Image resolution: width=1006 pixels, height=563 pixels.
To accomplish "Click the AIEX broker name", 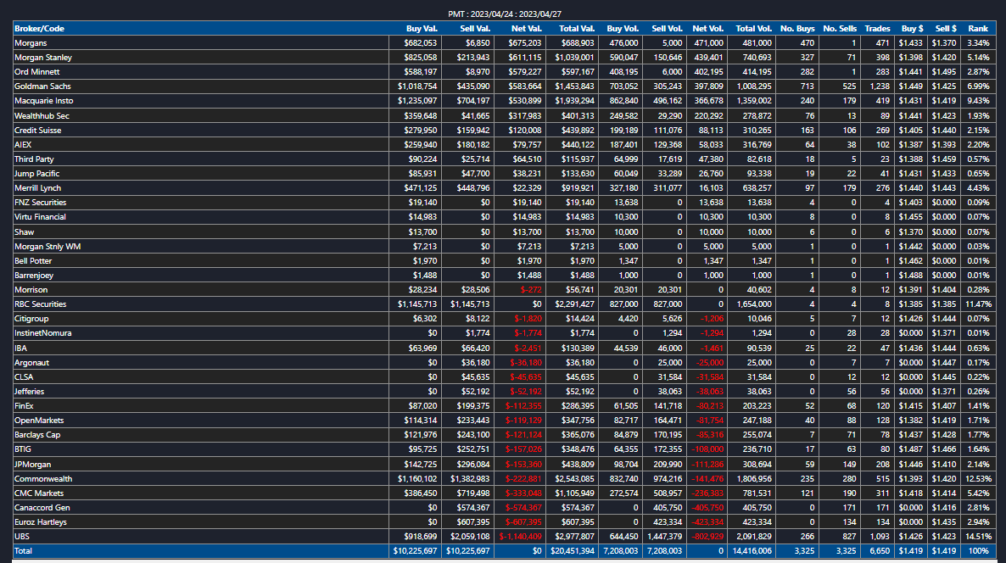I will coord(22,145).
